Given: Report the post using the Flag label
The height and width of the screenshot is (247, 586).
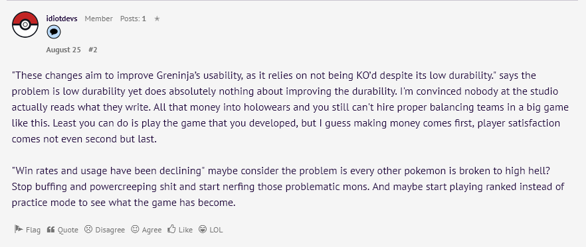Looking at the screenshot, I should point(33,230).
